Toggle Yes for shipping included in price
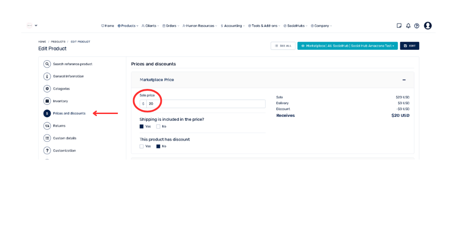 pos(142,126)
